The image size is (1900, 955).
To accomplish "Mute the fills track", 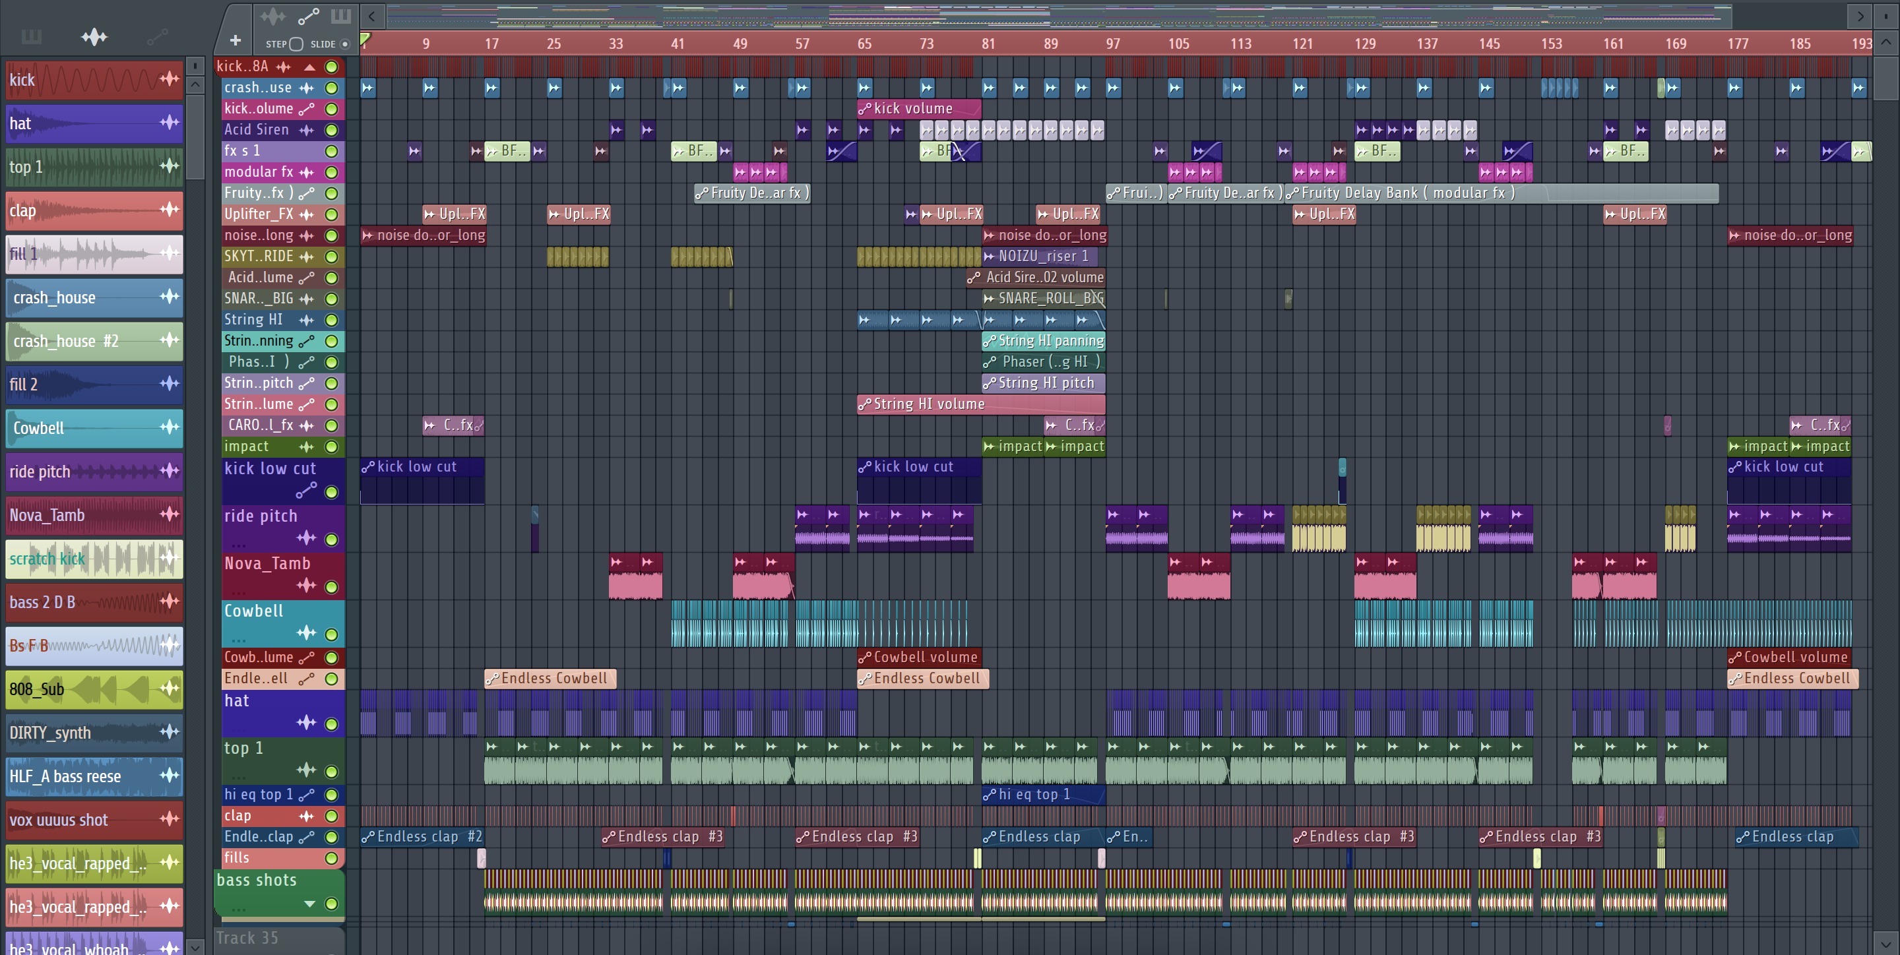I will 332,859.
